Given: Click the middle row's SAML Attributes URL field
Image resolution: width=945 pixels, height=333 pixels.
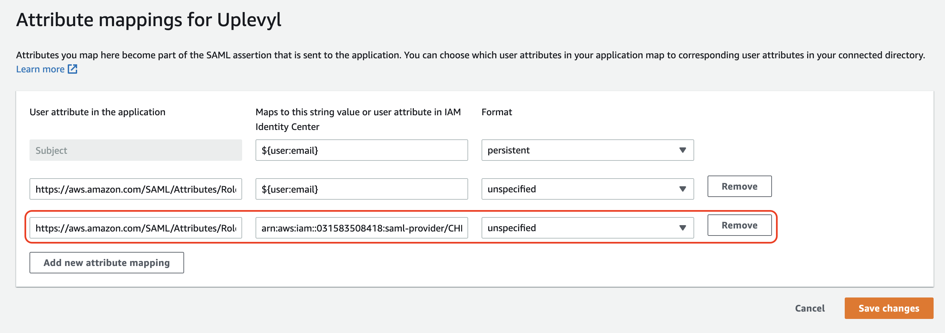Looking at the screenshot, I should (135, 189).
